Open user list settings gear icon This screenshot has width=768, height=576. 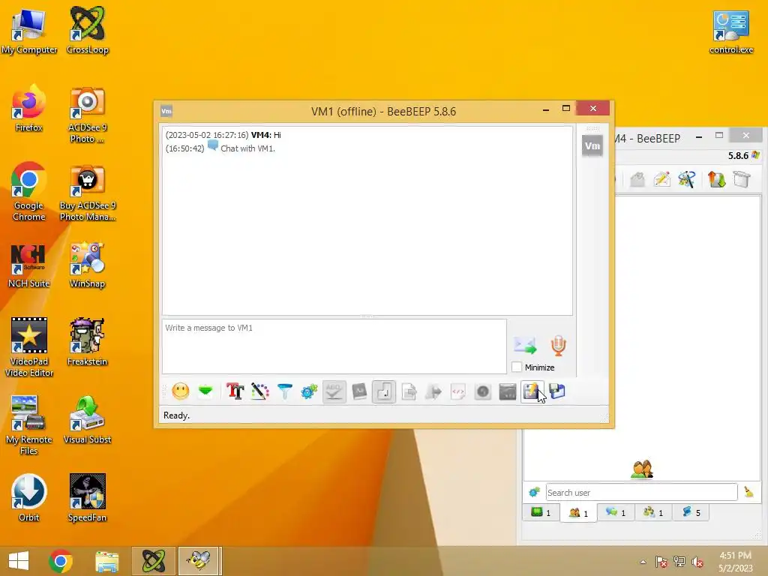coord(534,492)
